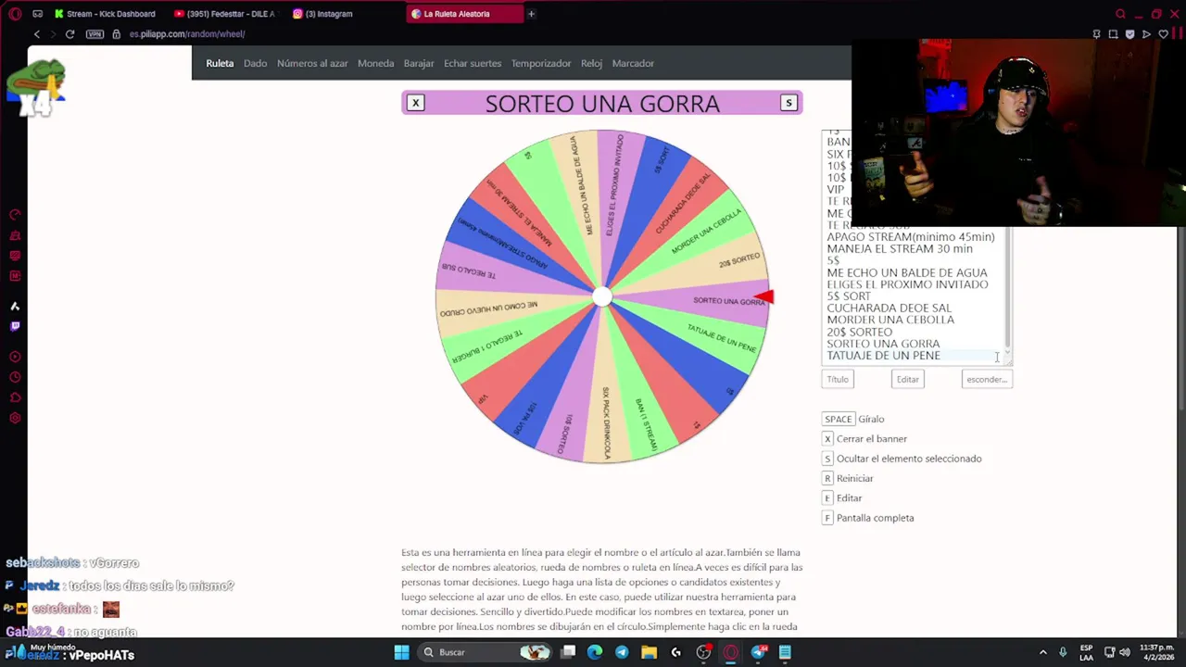Click 20$ SORTEO in the list
Image resolution: width=1186 pixels, height=667 pixels.
[859, 332]
